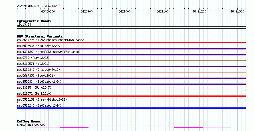
Task: Open variant nsv3230349 Chaisson2019 label
Action: (x=39, y=70)
